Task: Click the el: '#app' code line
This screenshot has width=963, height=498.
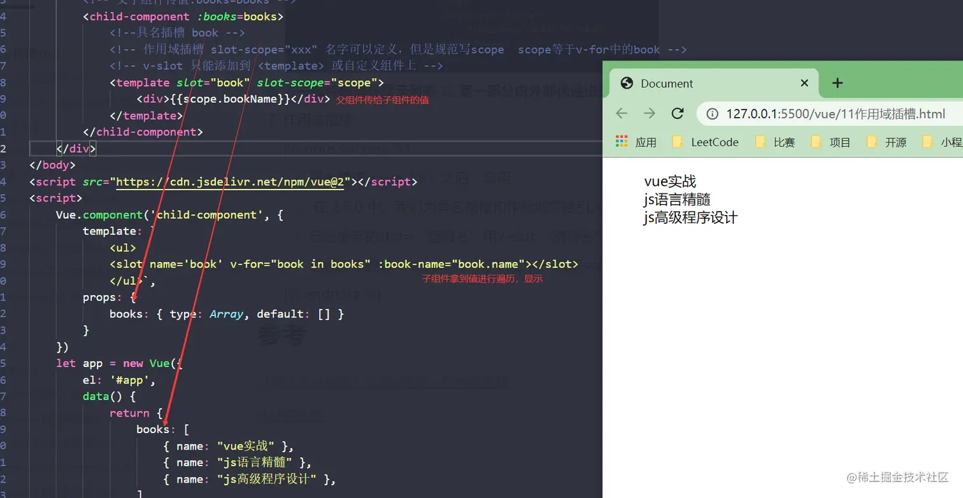Action: [x=119, y=380]
